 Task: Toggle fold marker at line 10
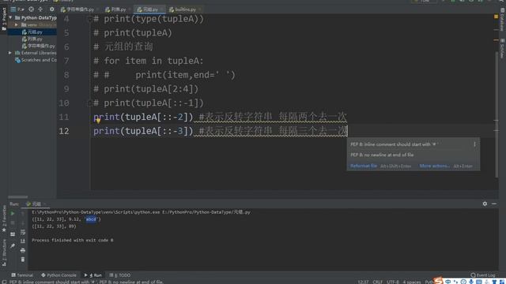[x=89, y=103]
